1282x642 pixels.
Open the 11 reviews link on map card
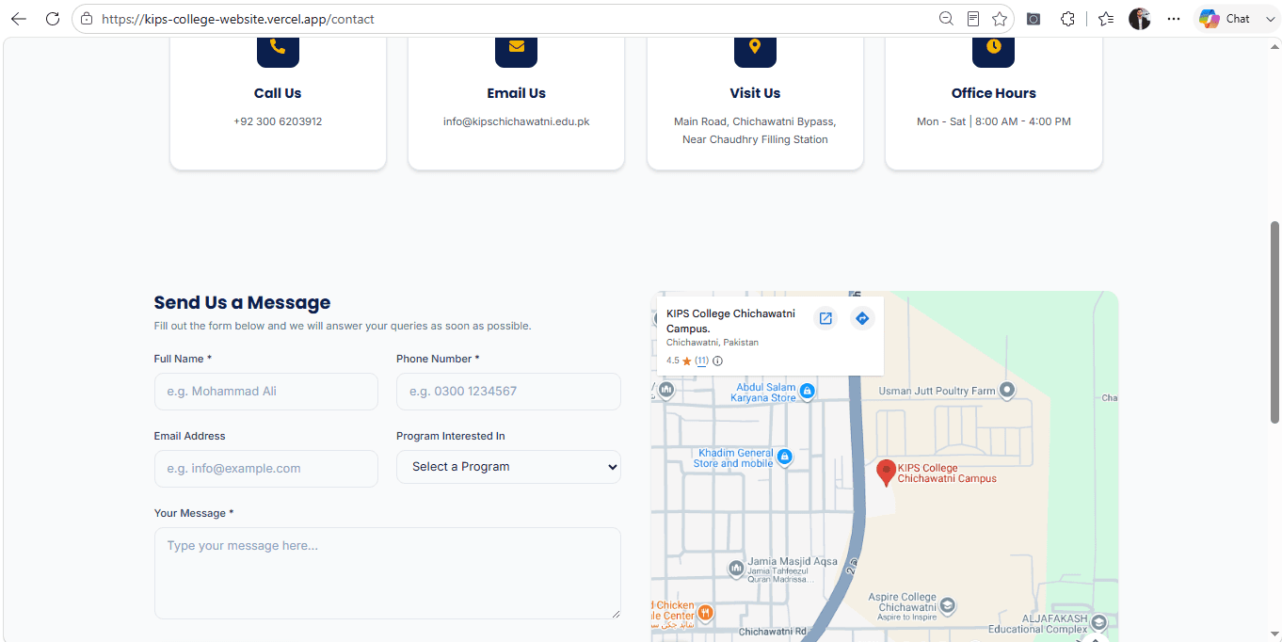tap(701, 361)
